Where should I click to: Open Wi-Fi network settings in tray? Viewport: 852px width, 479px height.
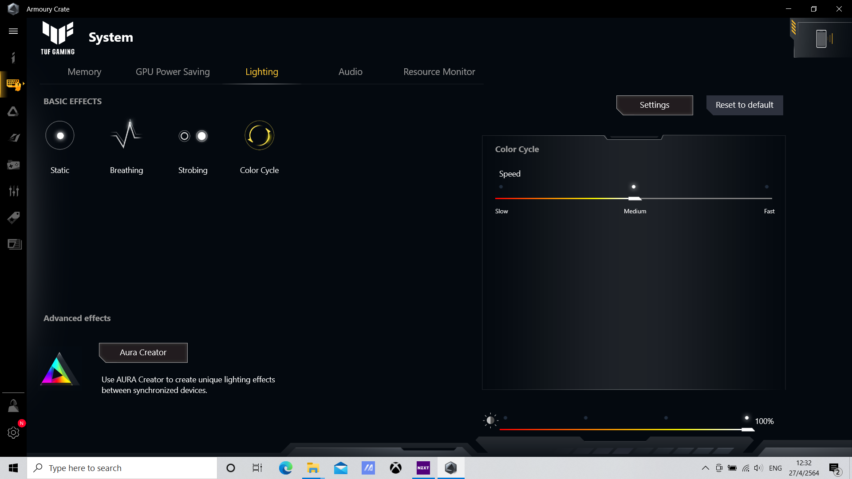point(745,468)
